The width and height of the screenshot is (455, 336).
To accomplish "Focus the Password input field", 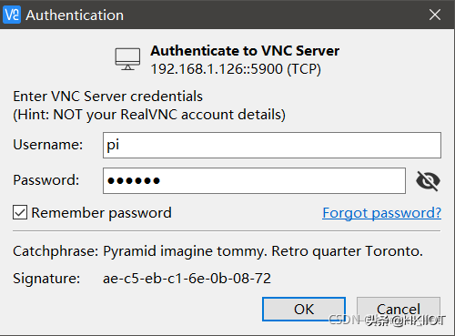I will tap(254, 180).
